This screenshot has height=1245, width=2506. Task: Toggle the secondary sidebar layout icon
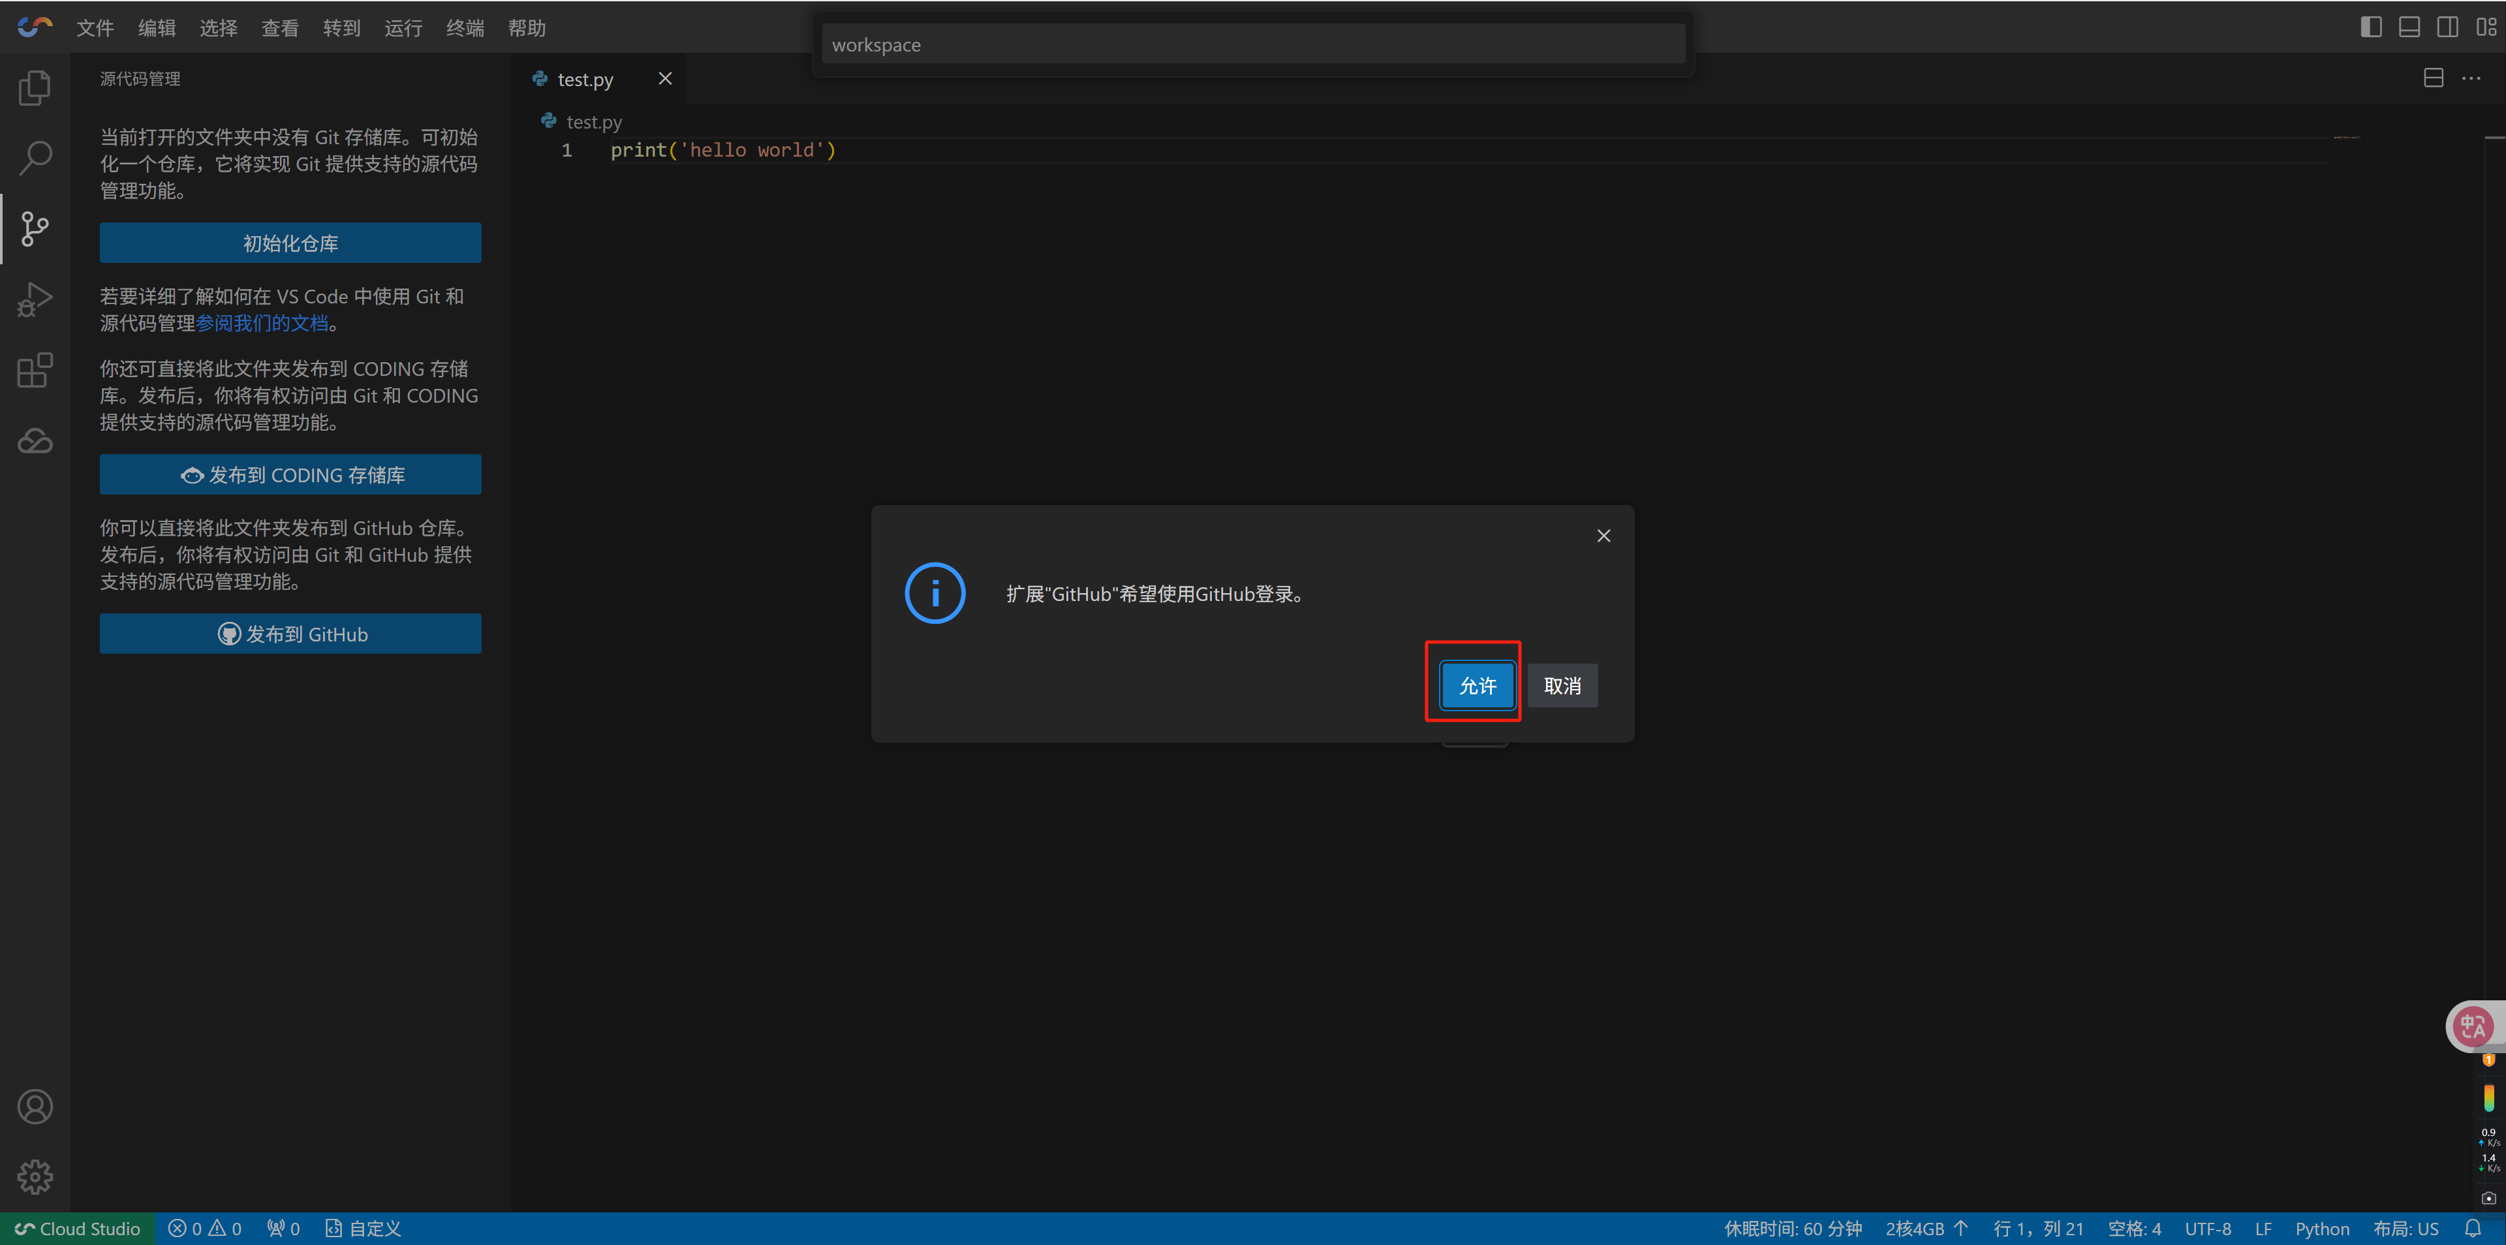[x=2447, y=27]
